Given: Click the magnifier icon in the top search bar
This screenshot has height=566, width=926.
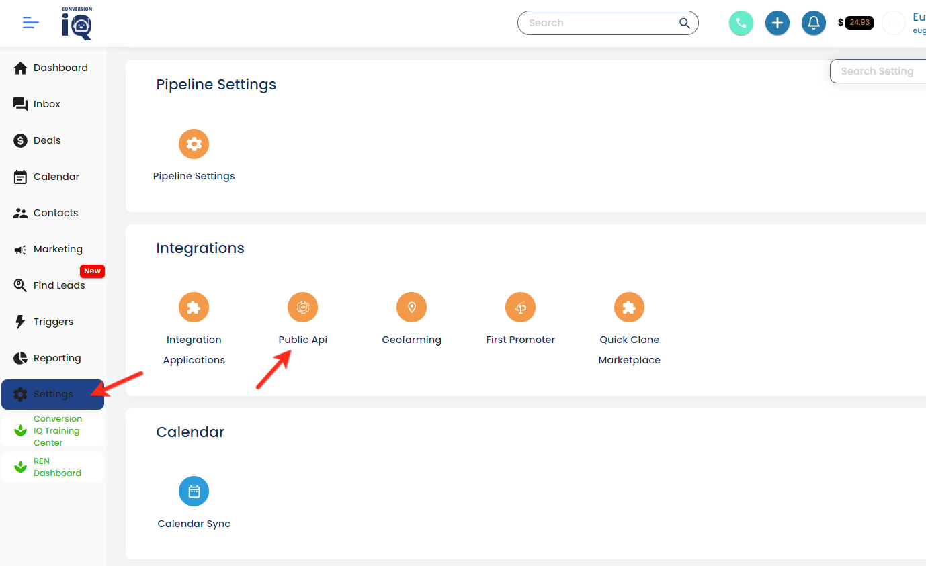Looking at the screenshot, I should click(685, 23).
